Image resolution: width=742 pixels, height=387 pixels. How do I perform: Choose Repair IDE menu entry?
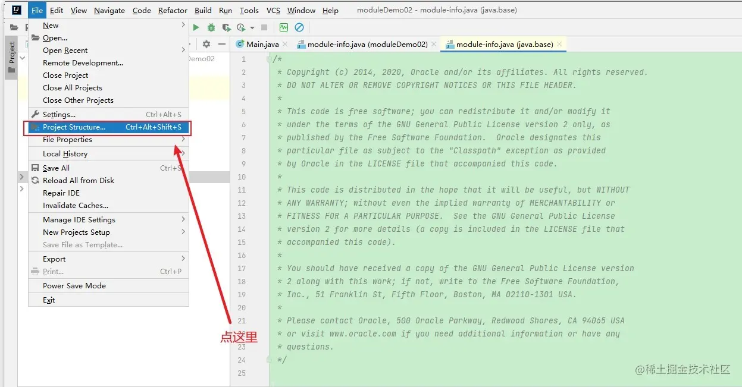109,193
